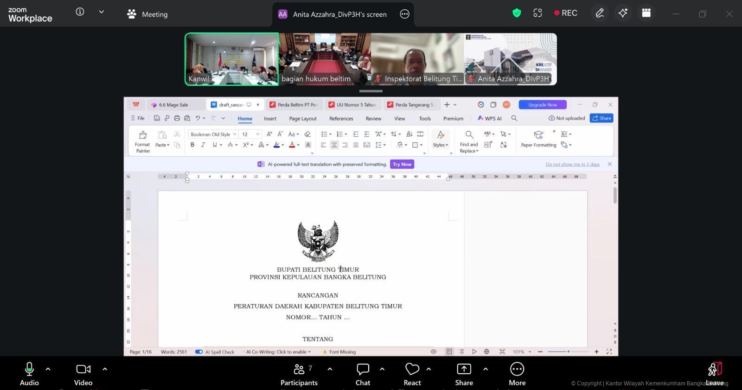This screenshot has width=742, height=390.
Task: Expand the Paste dropdown arrow
Action: (168, 145)
